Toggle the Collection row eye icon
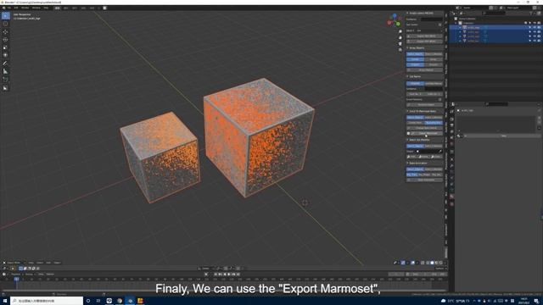Viewport: 543px width, 305px height. 535,23
